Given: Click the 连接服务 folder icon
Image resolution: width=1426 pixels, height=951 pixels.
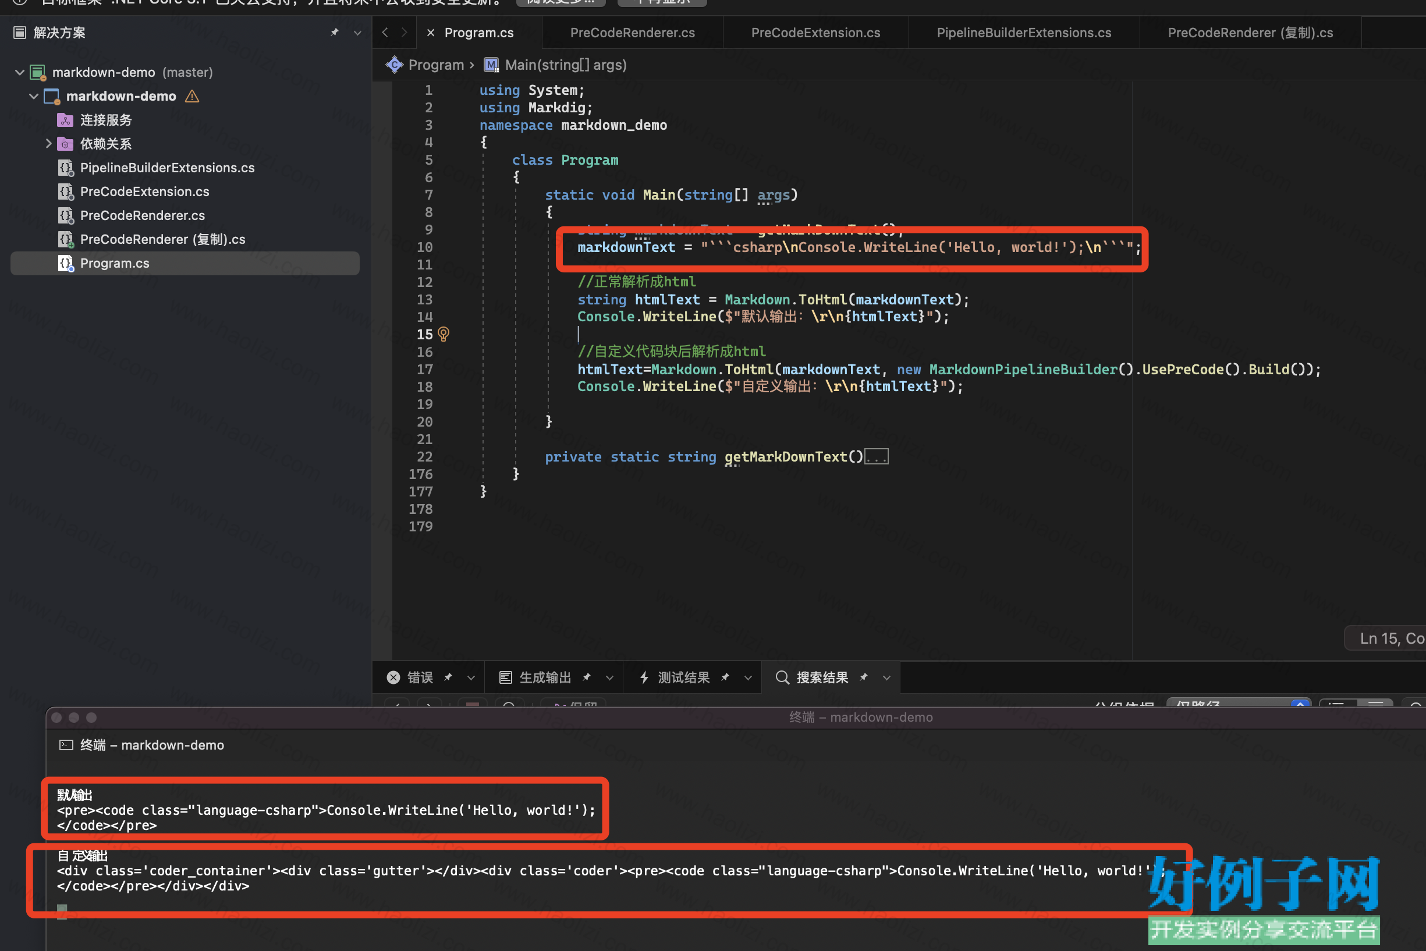Looking at the screenshot, I should 65,120.
